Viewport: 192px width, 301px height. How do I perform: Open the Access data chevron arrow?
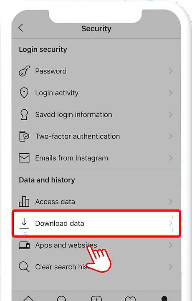pos(170,202)
